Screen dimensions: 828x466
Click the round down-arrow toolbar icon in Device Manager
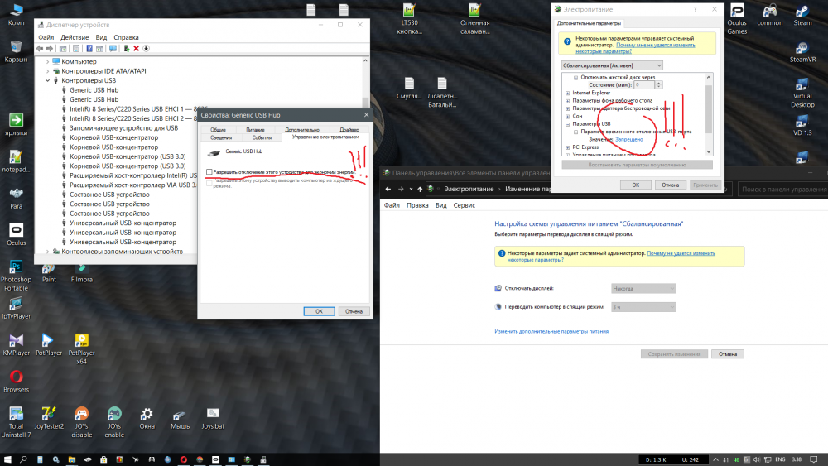tap(147, 49)
